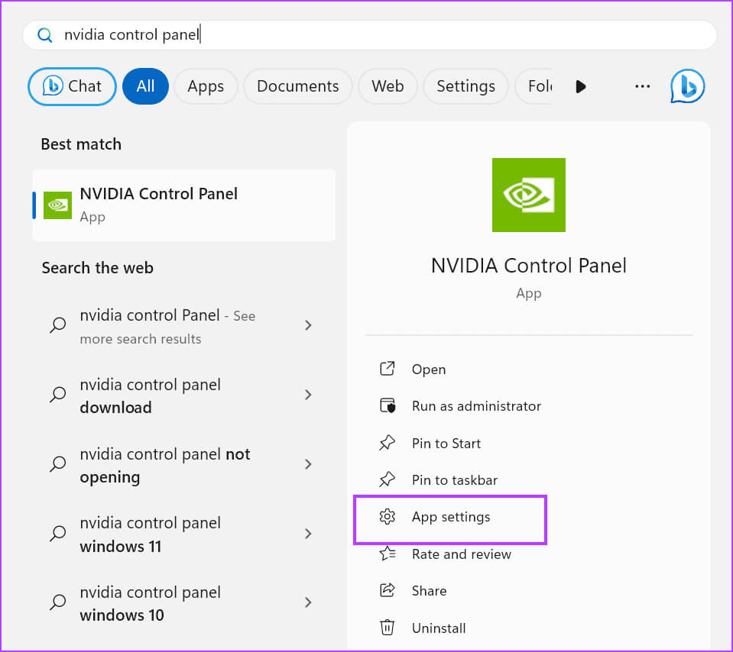Click the 'NVIDIA Control Panel' title in preview pane
The width and height of the screenshot is (733, 652).
pos(529,266)
